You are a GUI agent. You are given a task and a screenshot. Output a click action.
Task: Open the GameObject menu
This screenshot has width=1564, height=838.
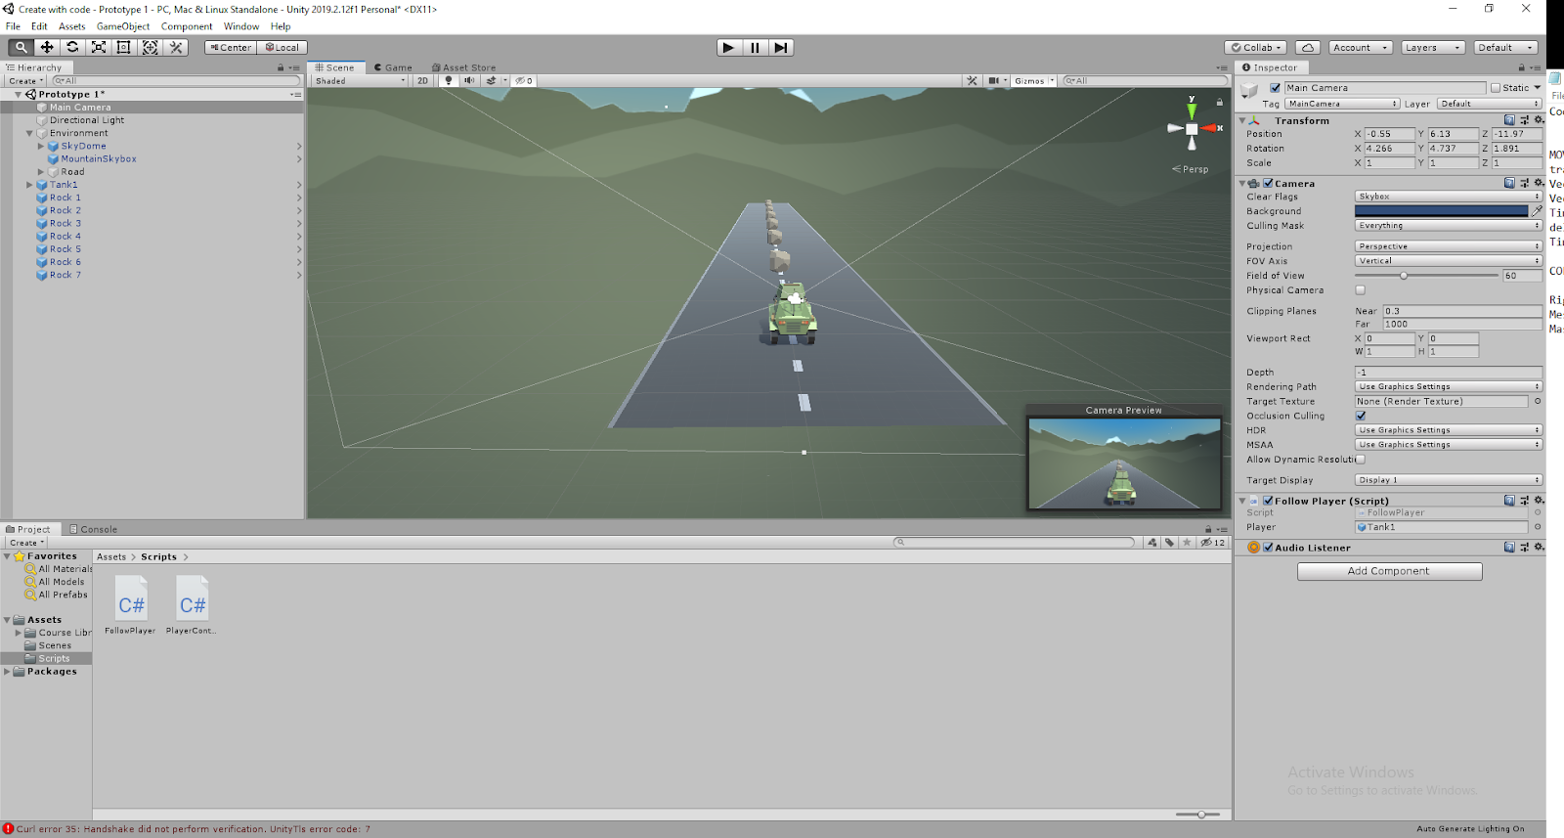(x=123, y=26)
